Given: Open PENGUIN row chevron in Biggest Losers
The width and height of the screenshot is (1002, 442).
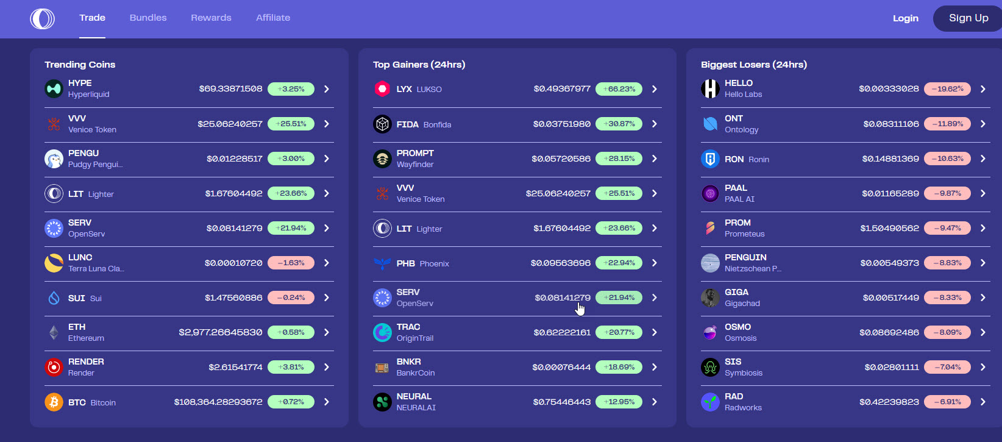Looking at the screenshot, I should (983, 263).
